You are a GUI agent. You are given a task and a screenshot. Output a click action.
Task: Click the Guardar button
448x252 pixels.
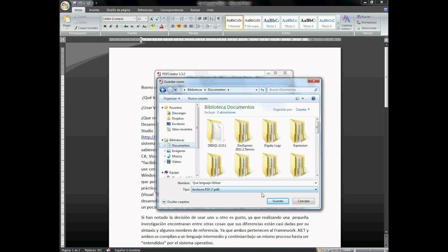coord(278,201)
